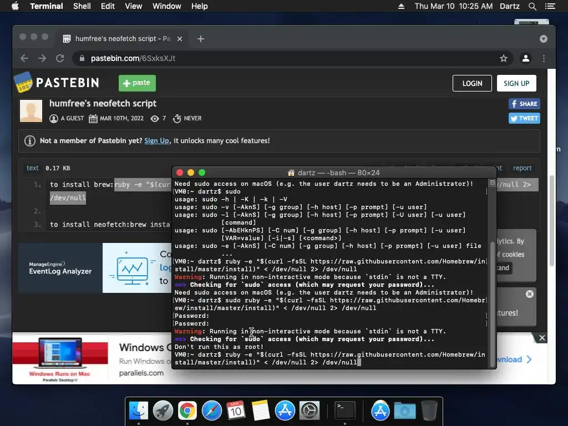568x426 pixels.
Task: Click the LOGIN button
Action: [x=472, y=83]
